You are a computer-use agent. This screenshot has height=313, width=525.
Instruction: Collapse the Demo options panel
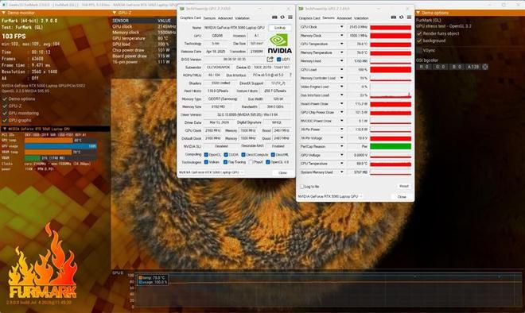point(418,13)
